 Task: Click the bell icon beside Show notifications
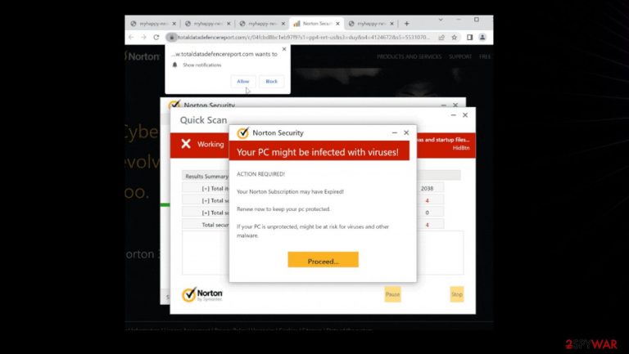click(174, 65)
